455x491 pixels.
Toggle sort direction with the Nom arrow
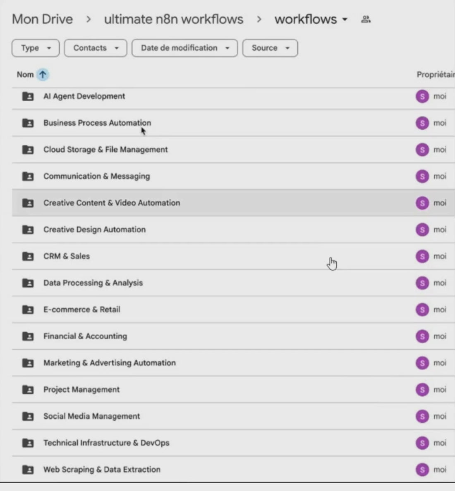pyautogui.click(x=43, y=75)
